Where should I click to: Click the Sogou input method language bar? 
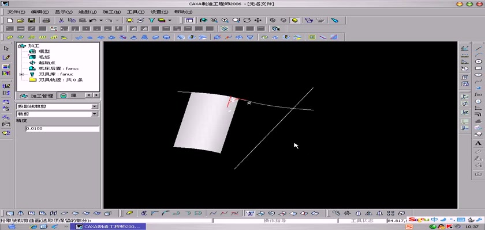click(445, 220)
